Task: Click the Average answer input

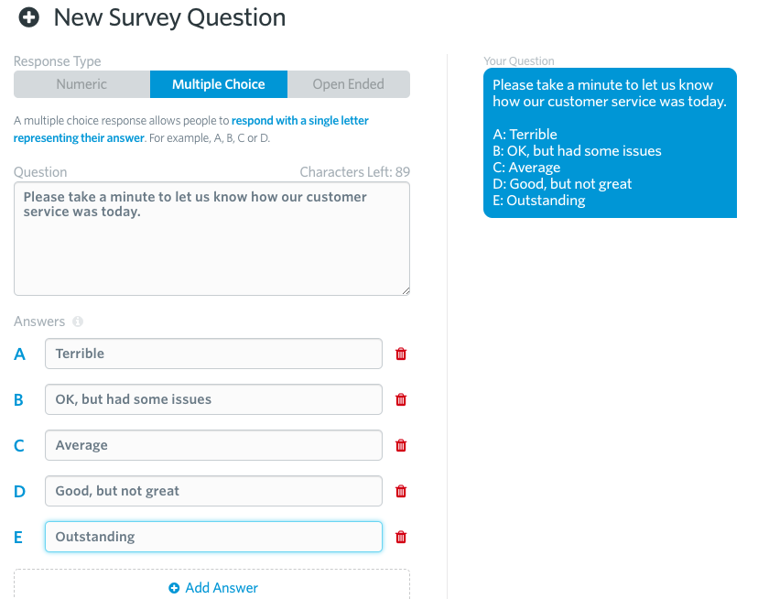Action: (x=213, y=445)
